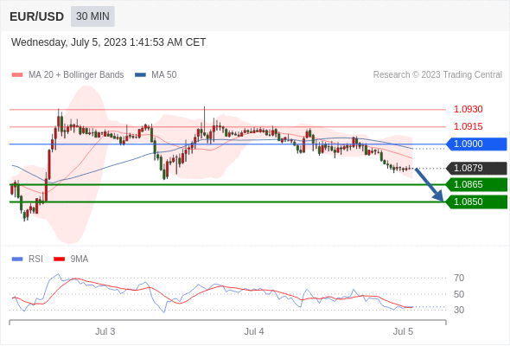This screenshot has height=346, width=510.
Task: Click the RSI 70 axis value
Action: tap(459, 278)
